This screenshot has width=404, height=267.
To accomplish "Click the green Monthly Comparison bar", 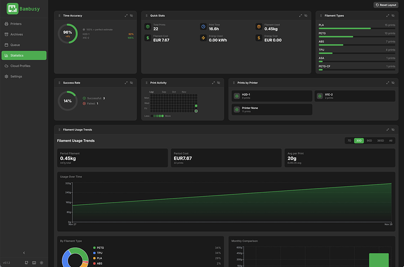I will tap(379, 260).
